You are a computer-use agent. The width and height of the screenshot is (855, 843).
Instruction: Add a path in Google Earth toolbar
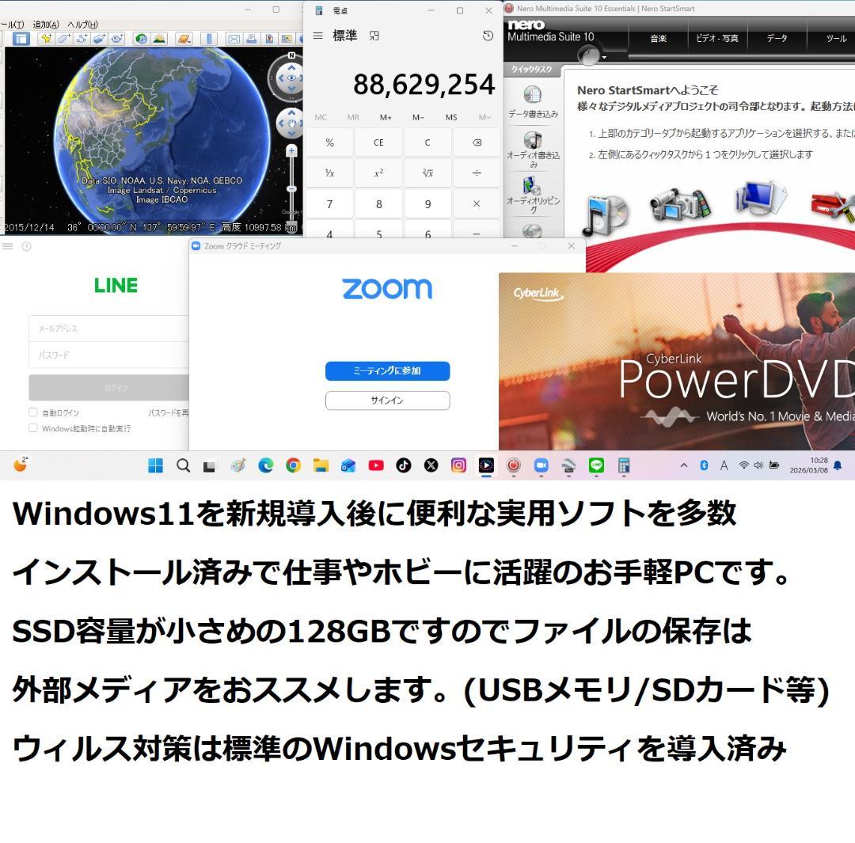point(82,39)
